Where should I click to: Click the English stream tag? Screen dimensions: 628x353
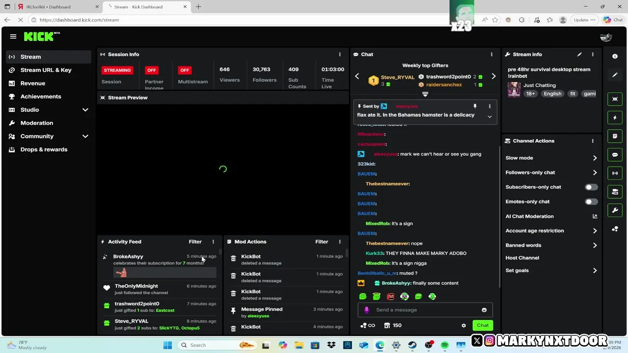click(552, 94)
